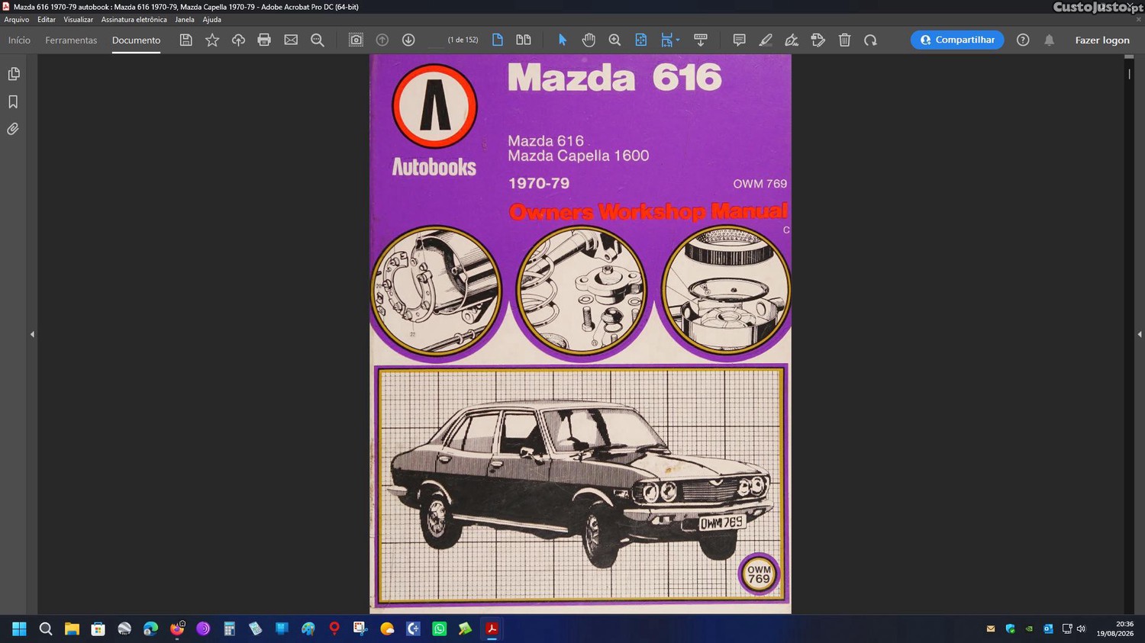
Task: Click the system clock and date
Action: point(1115,629)
